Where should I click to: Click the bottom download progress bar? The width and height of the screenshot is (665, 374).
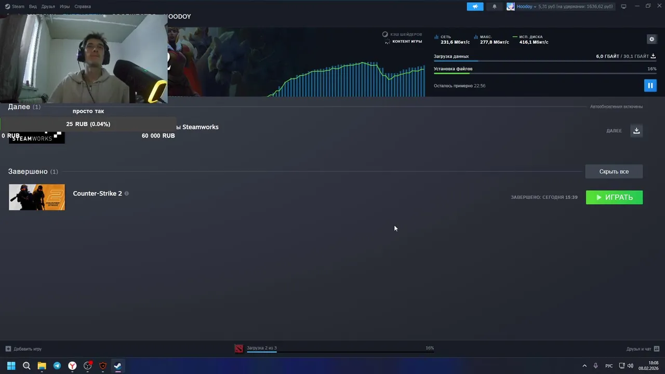[340, 352]
